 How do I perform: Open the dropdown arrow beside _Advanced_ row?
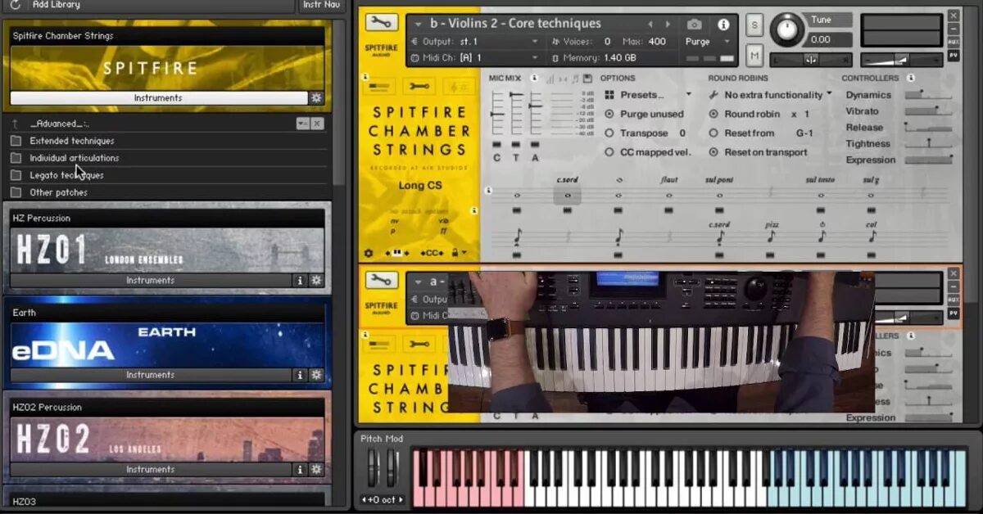point(302,124)
